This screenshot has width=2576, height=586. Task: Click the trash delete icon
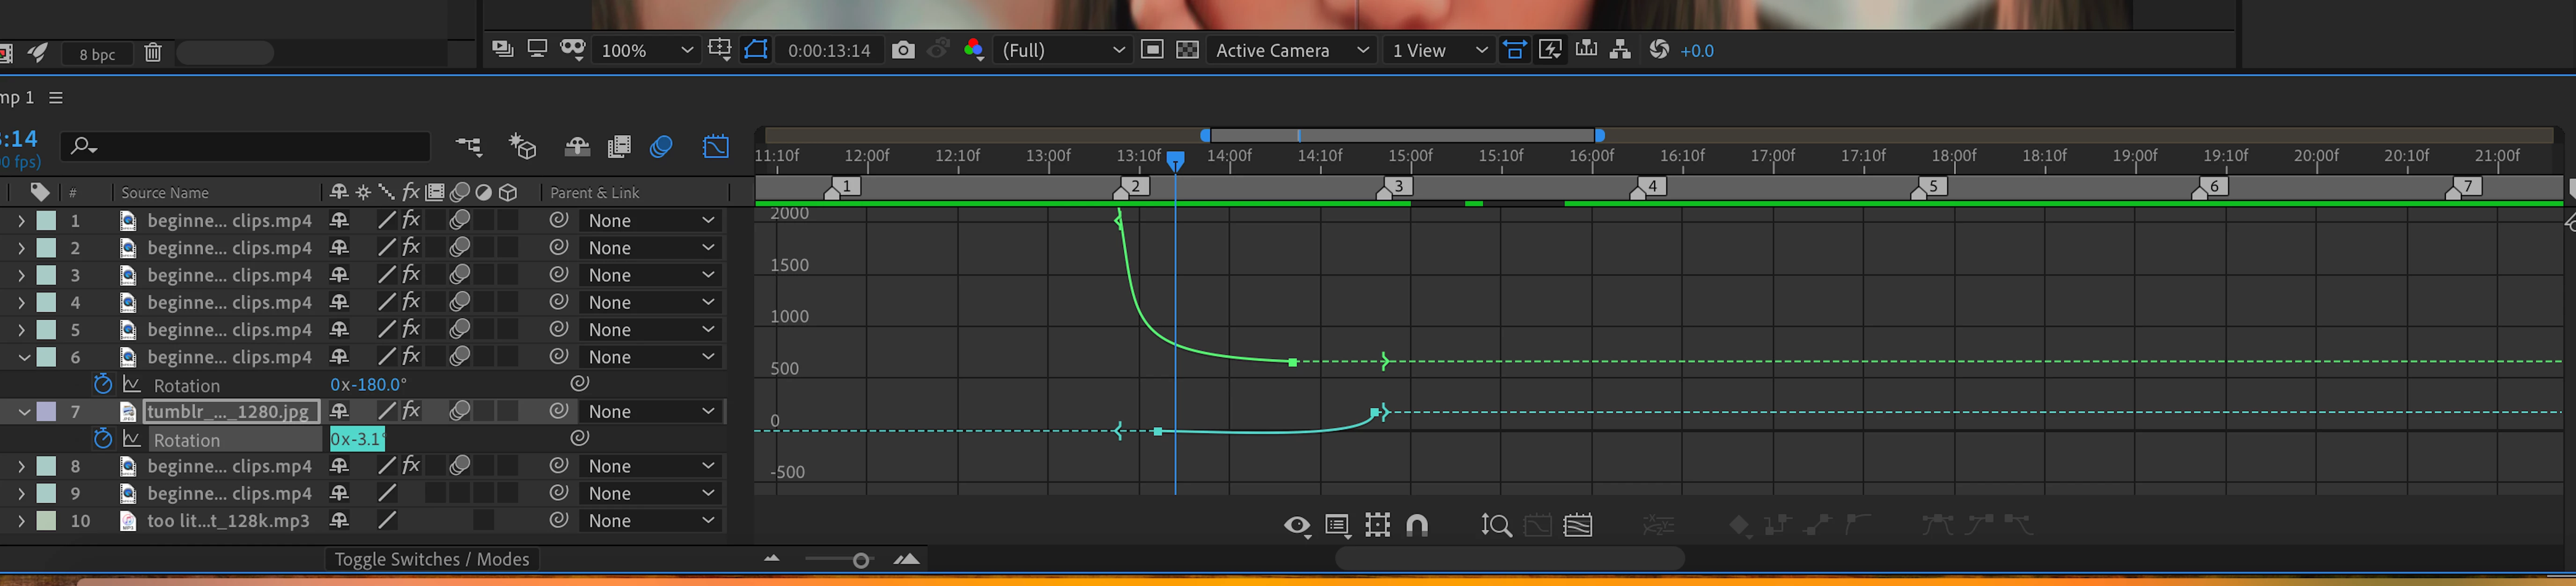[153, 53]
